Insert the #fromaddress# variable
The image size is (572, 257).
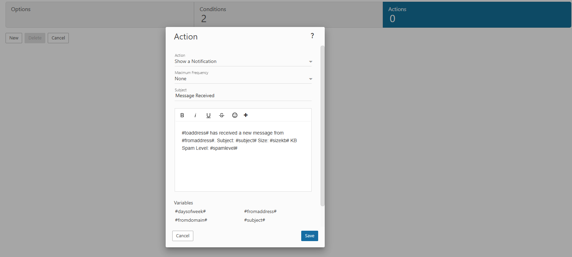coord(260,211)
